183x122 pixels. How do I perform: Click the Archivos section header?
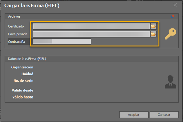click(14, 16)
